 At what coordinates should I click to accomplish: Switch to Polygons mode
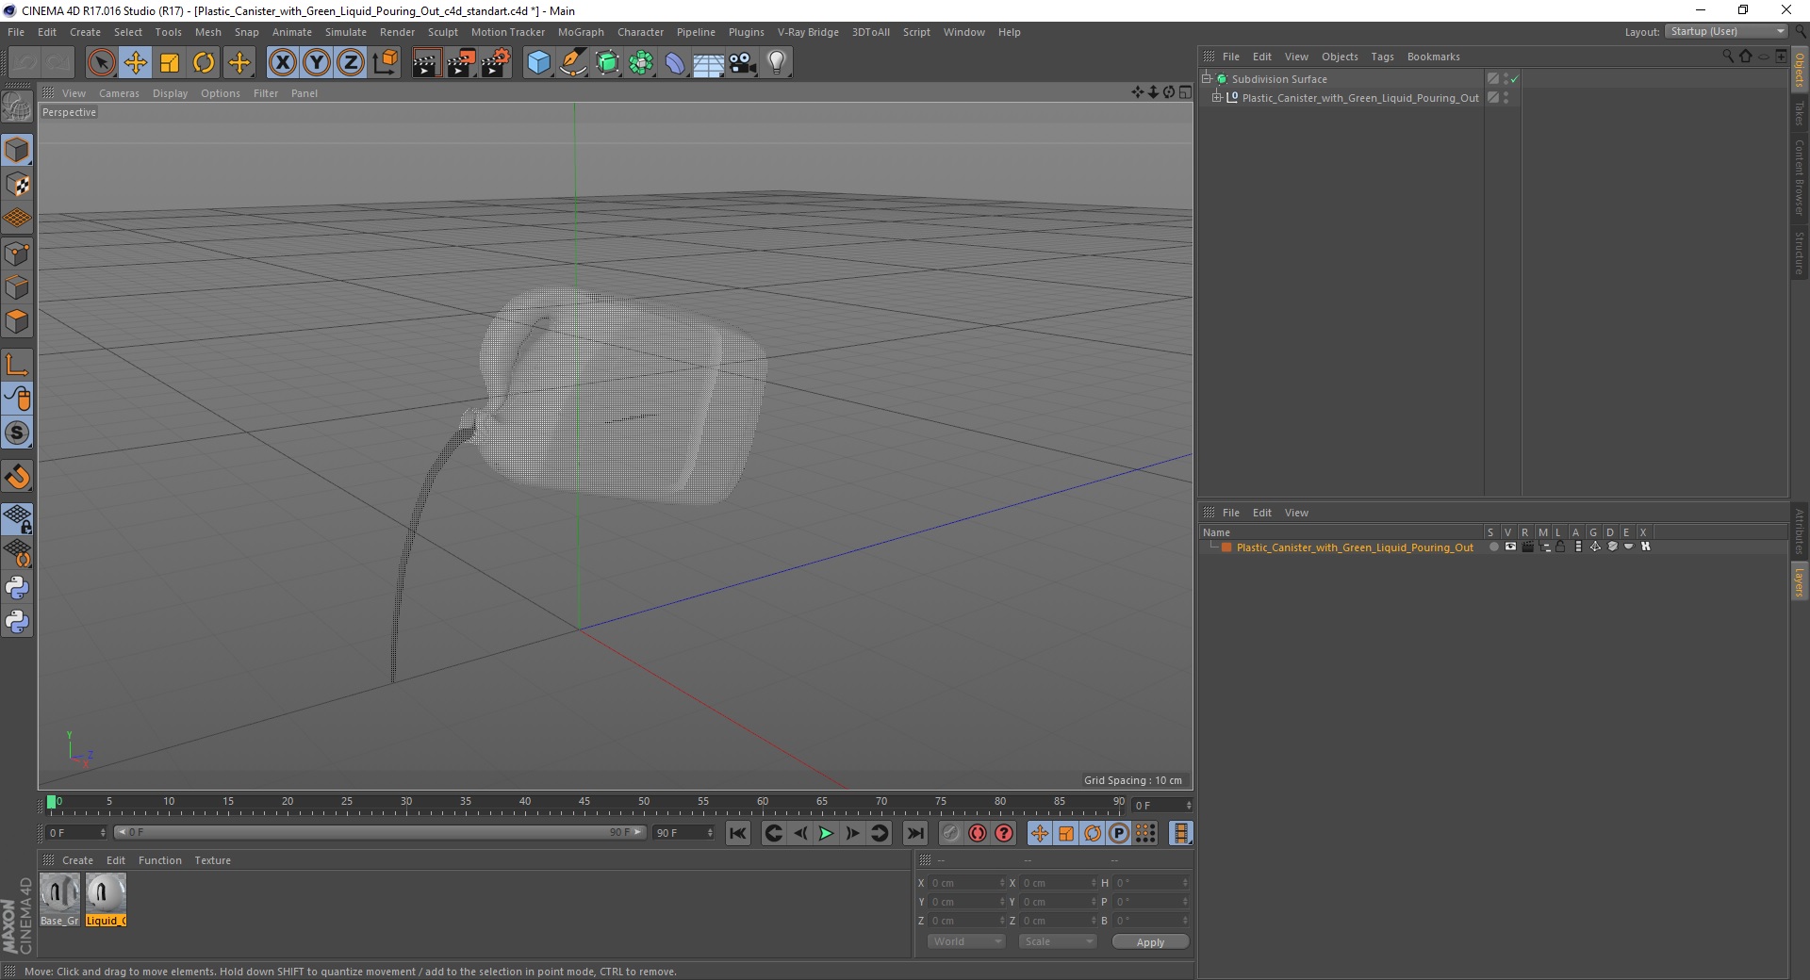[x=17, y=321]
